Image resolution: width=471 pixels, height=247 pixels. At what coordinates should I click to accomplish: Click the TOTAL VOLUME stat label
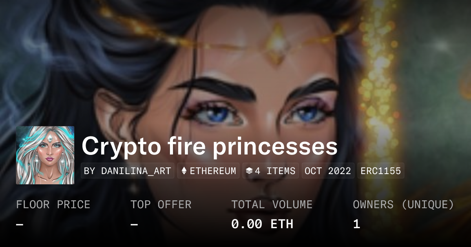(x=272, y=205)
